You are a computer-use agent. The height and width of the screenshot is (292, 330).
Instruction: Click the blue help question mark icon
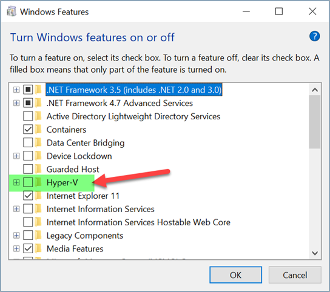pyautogui.click(x=314, y=36)
